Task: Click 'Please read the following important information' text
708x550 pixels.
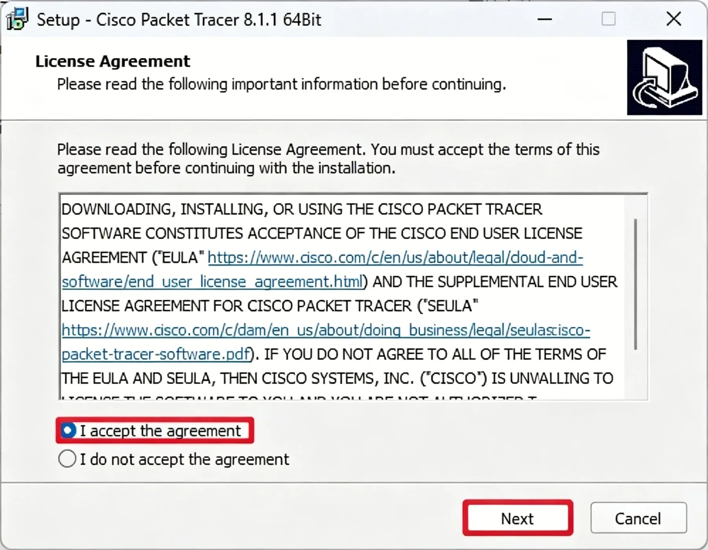Action: coord(282,84)
